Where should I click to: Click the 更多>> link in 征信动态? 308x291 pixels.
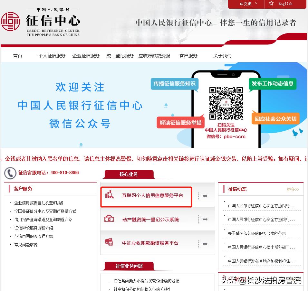point(293,189)
